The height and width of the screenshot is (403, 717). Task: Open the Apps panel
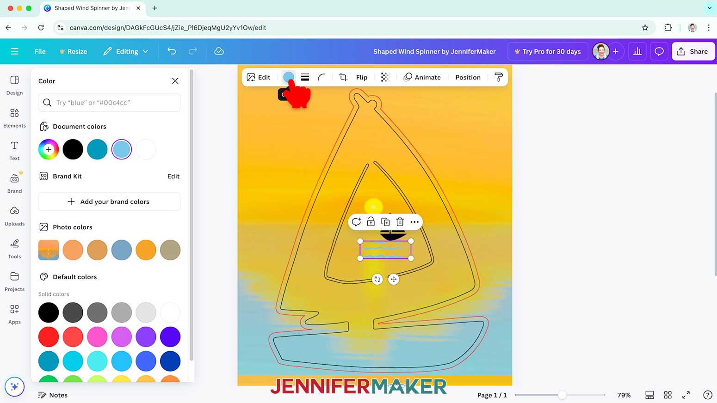point(14,315)
